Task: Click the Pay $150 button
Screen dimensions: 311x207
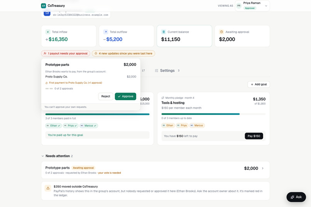Action: coord(254,136)
